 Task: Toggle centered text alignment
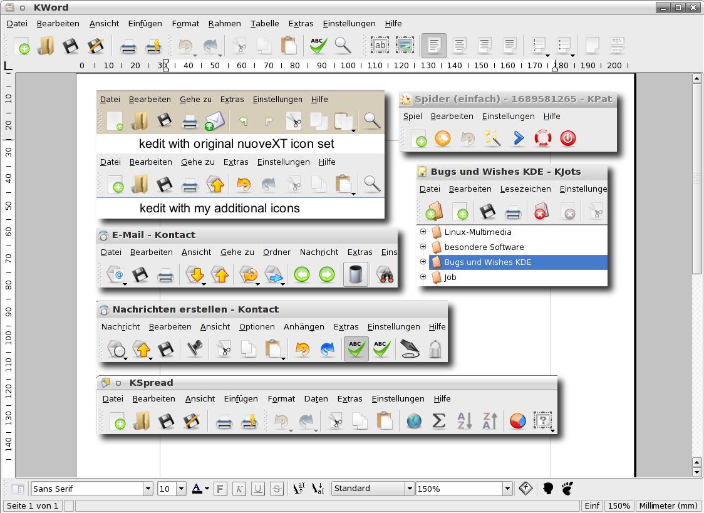pyautogui.click(x=459, y=45)
